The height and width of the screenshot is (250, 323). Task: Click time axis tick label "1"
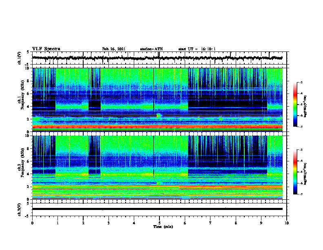(x=58, y=223)
